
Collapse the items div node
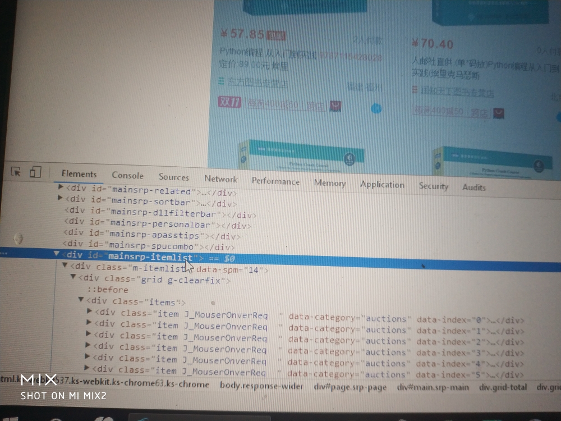point(81,299)
